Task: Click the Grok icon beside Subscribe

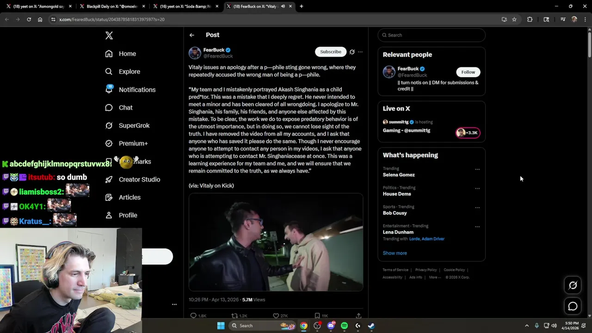Action: pyautogui.click(x=352, y=52)
